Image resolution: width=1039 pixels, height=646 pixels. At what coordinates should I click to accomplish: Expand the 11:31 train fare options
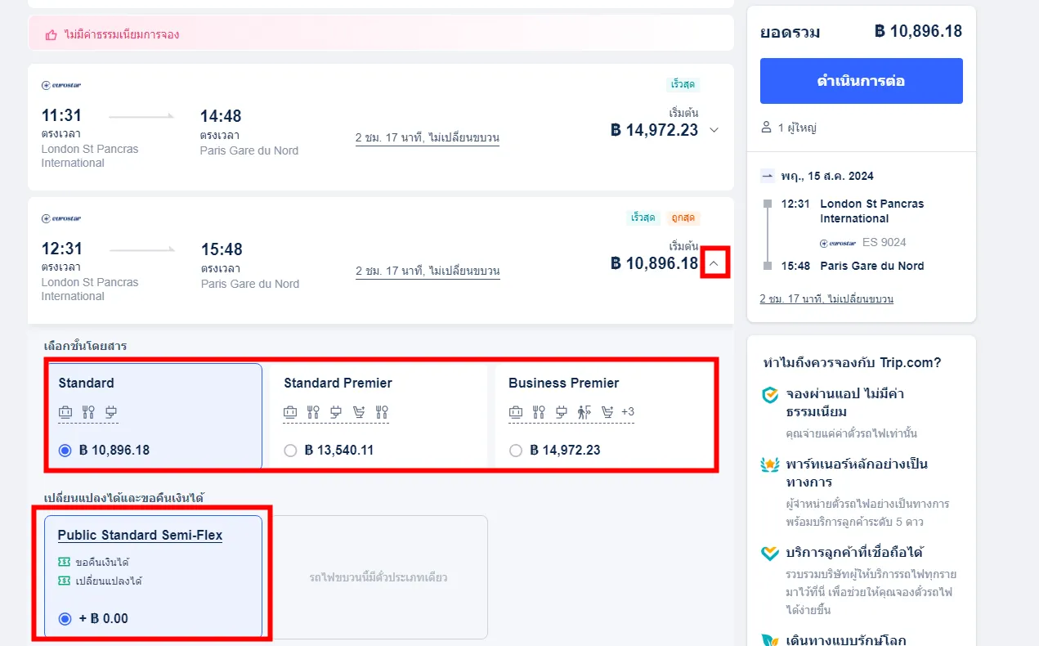coord(714,130)
